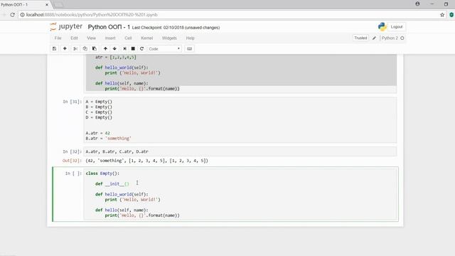Move selected cell up arrow

click(x=105, y=49)
